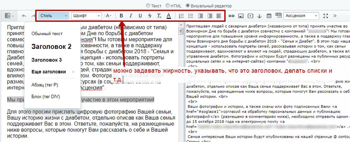Insert an anchor

259,16
